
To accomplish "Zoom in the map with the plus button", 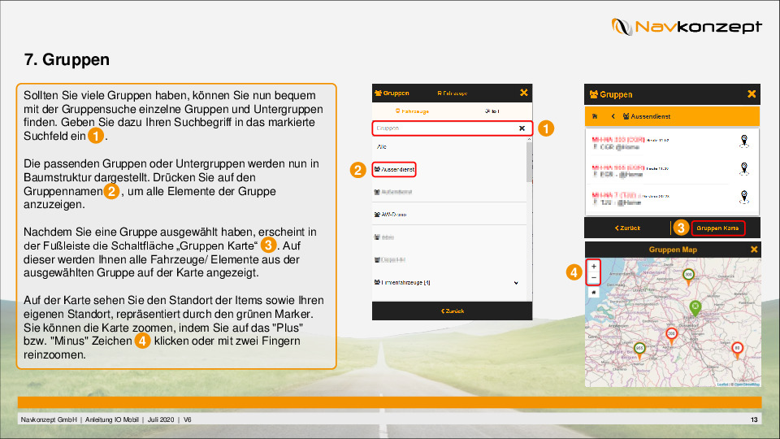I will pos(593,267).
